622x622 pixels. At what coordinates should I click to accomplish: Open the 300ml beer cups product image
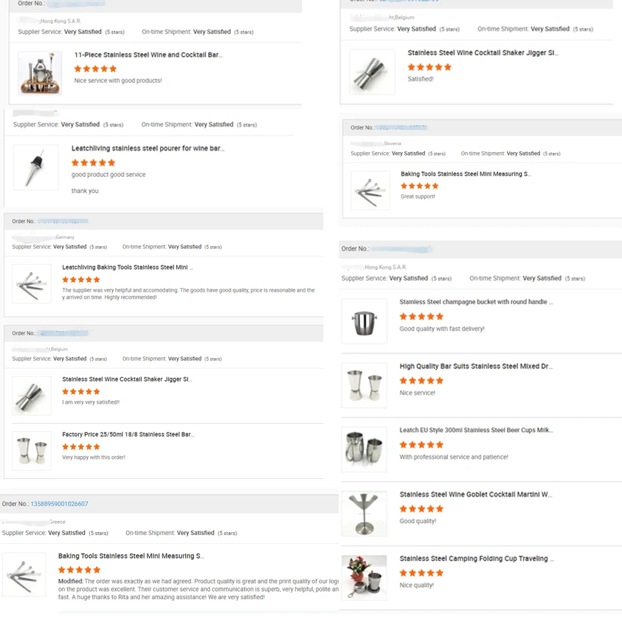pyautogui.click(x=364, y=449)
